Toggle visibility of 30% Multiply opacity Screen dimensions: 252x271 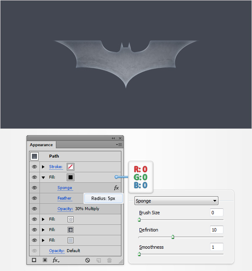coord(34,209)
